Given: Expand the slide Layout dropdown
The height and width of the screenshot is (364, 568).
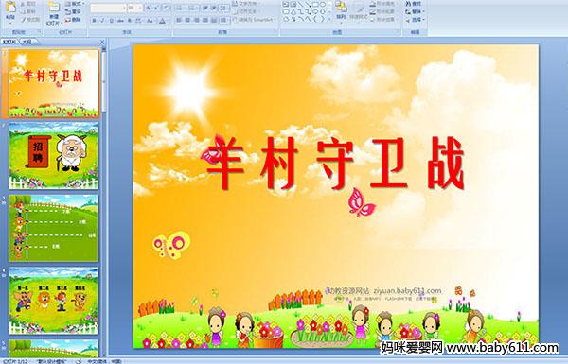Looking at the screenshot, I should [x=74, y=4].
